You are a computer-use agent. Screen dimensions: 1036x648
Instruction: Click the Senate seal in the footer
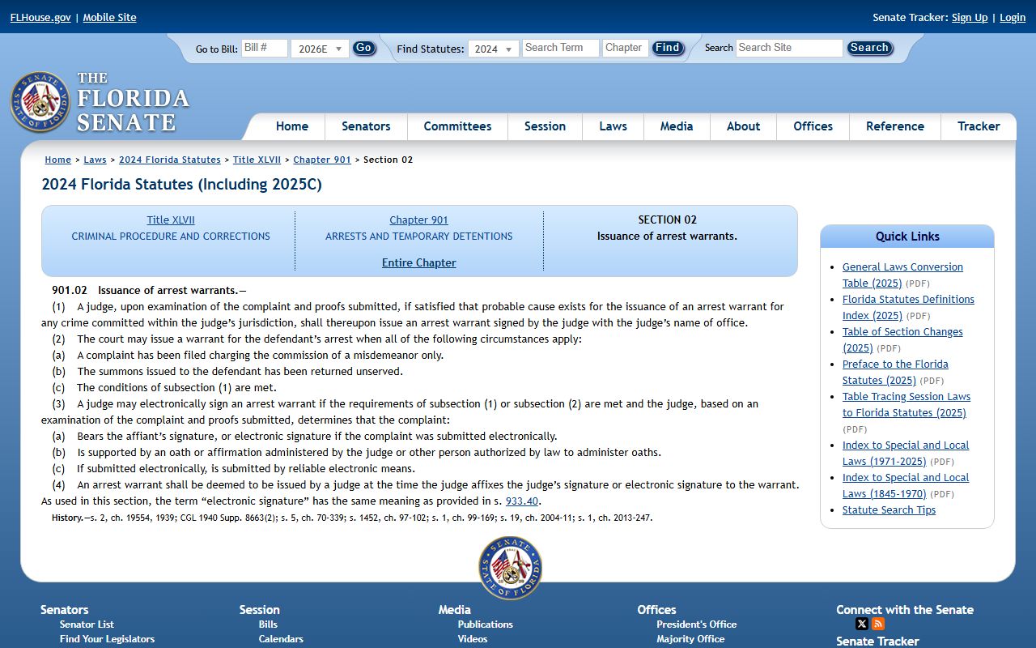[510, 568]
